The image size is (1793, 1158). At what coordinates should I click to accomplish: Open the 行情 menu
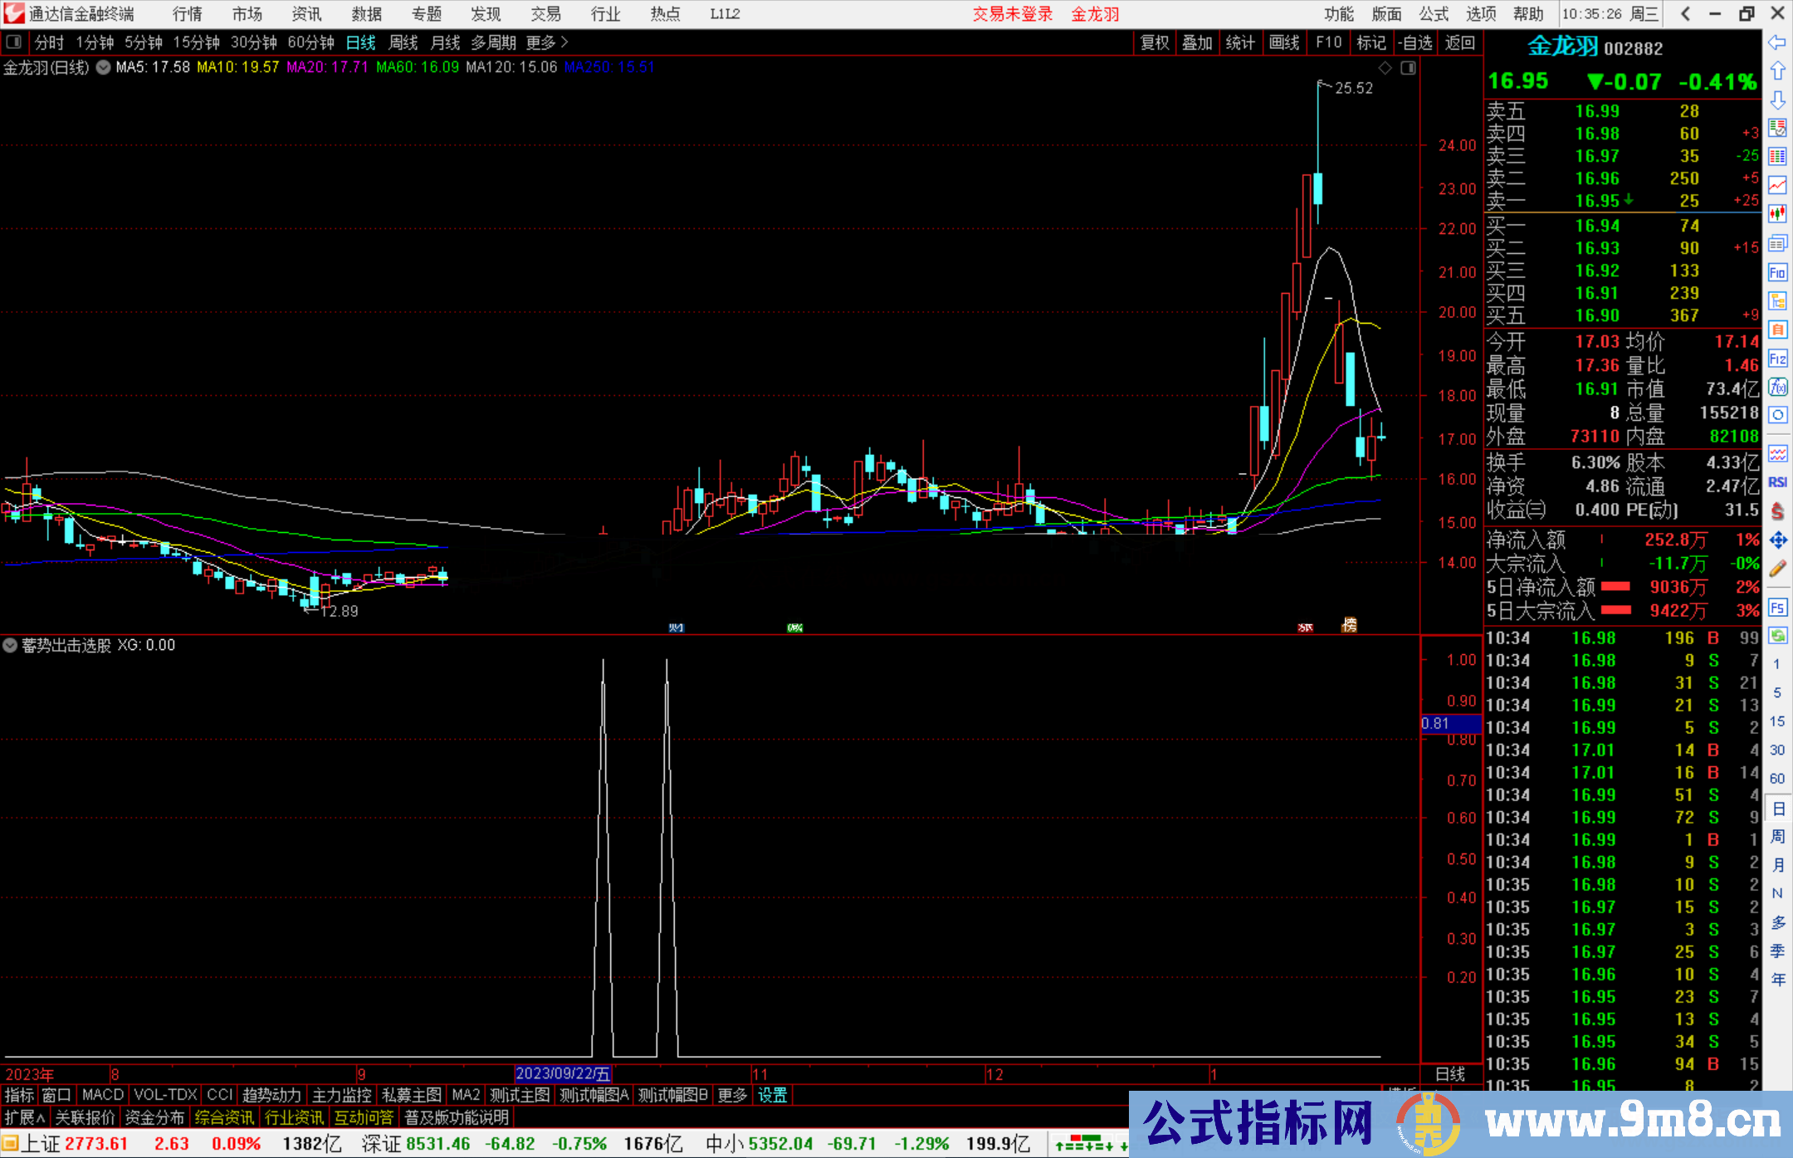pos(188,14)
